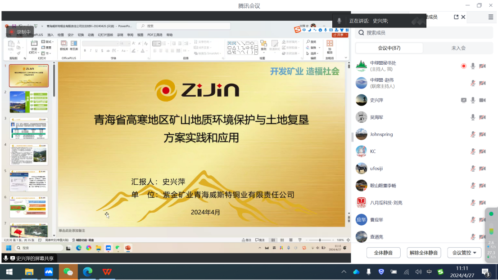Click 备注 notes button in status bar
The width and height of the screenshot is (498, 280).
click(x=246, y=240)
